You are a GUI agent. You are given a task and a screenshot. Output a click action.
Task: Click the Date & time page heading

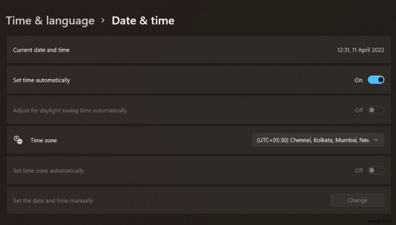point(143,20)
